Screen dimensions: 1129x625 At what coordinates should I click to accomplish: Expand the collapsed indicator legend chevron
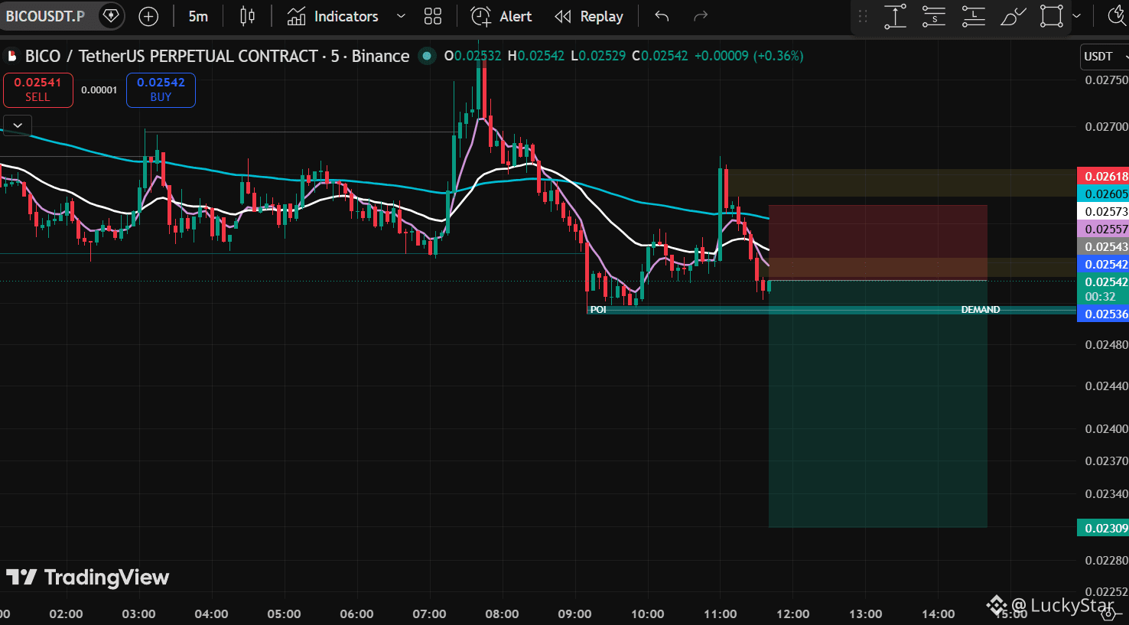coord(18,125)
